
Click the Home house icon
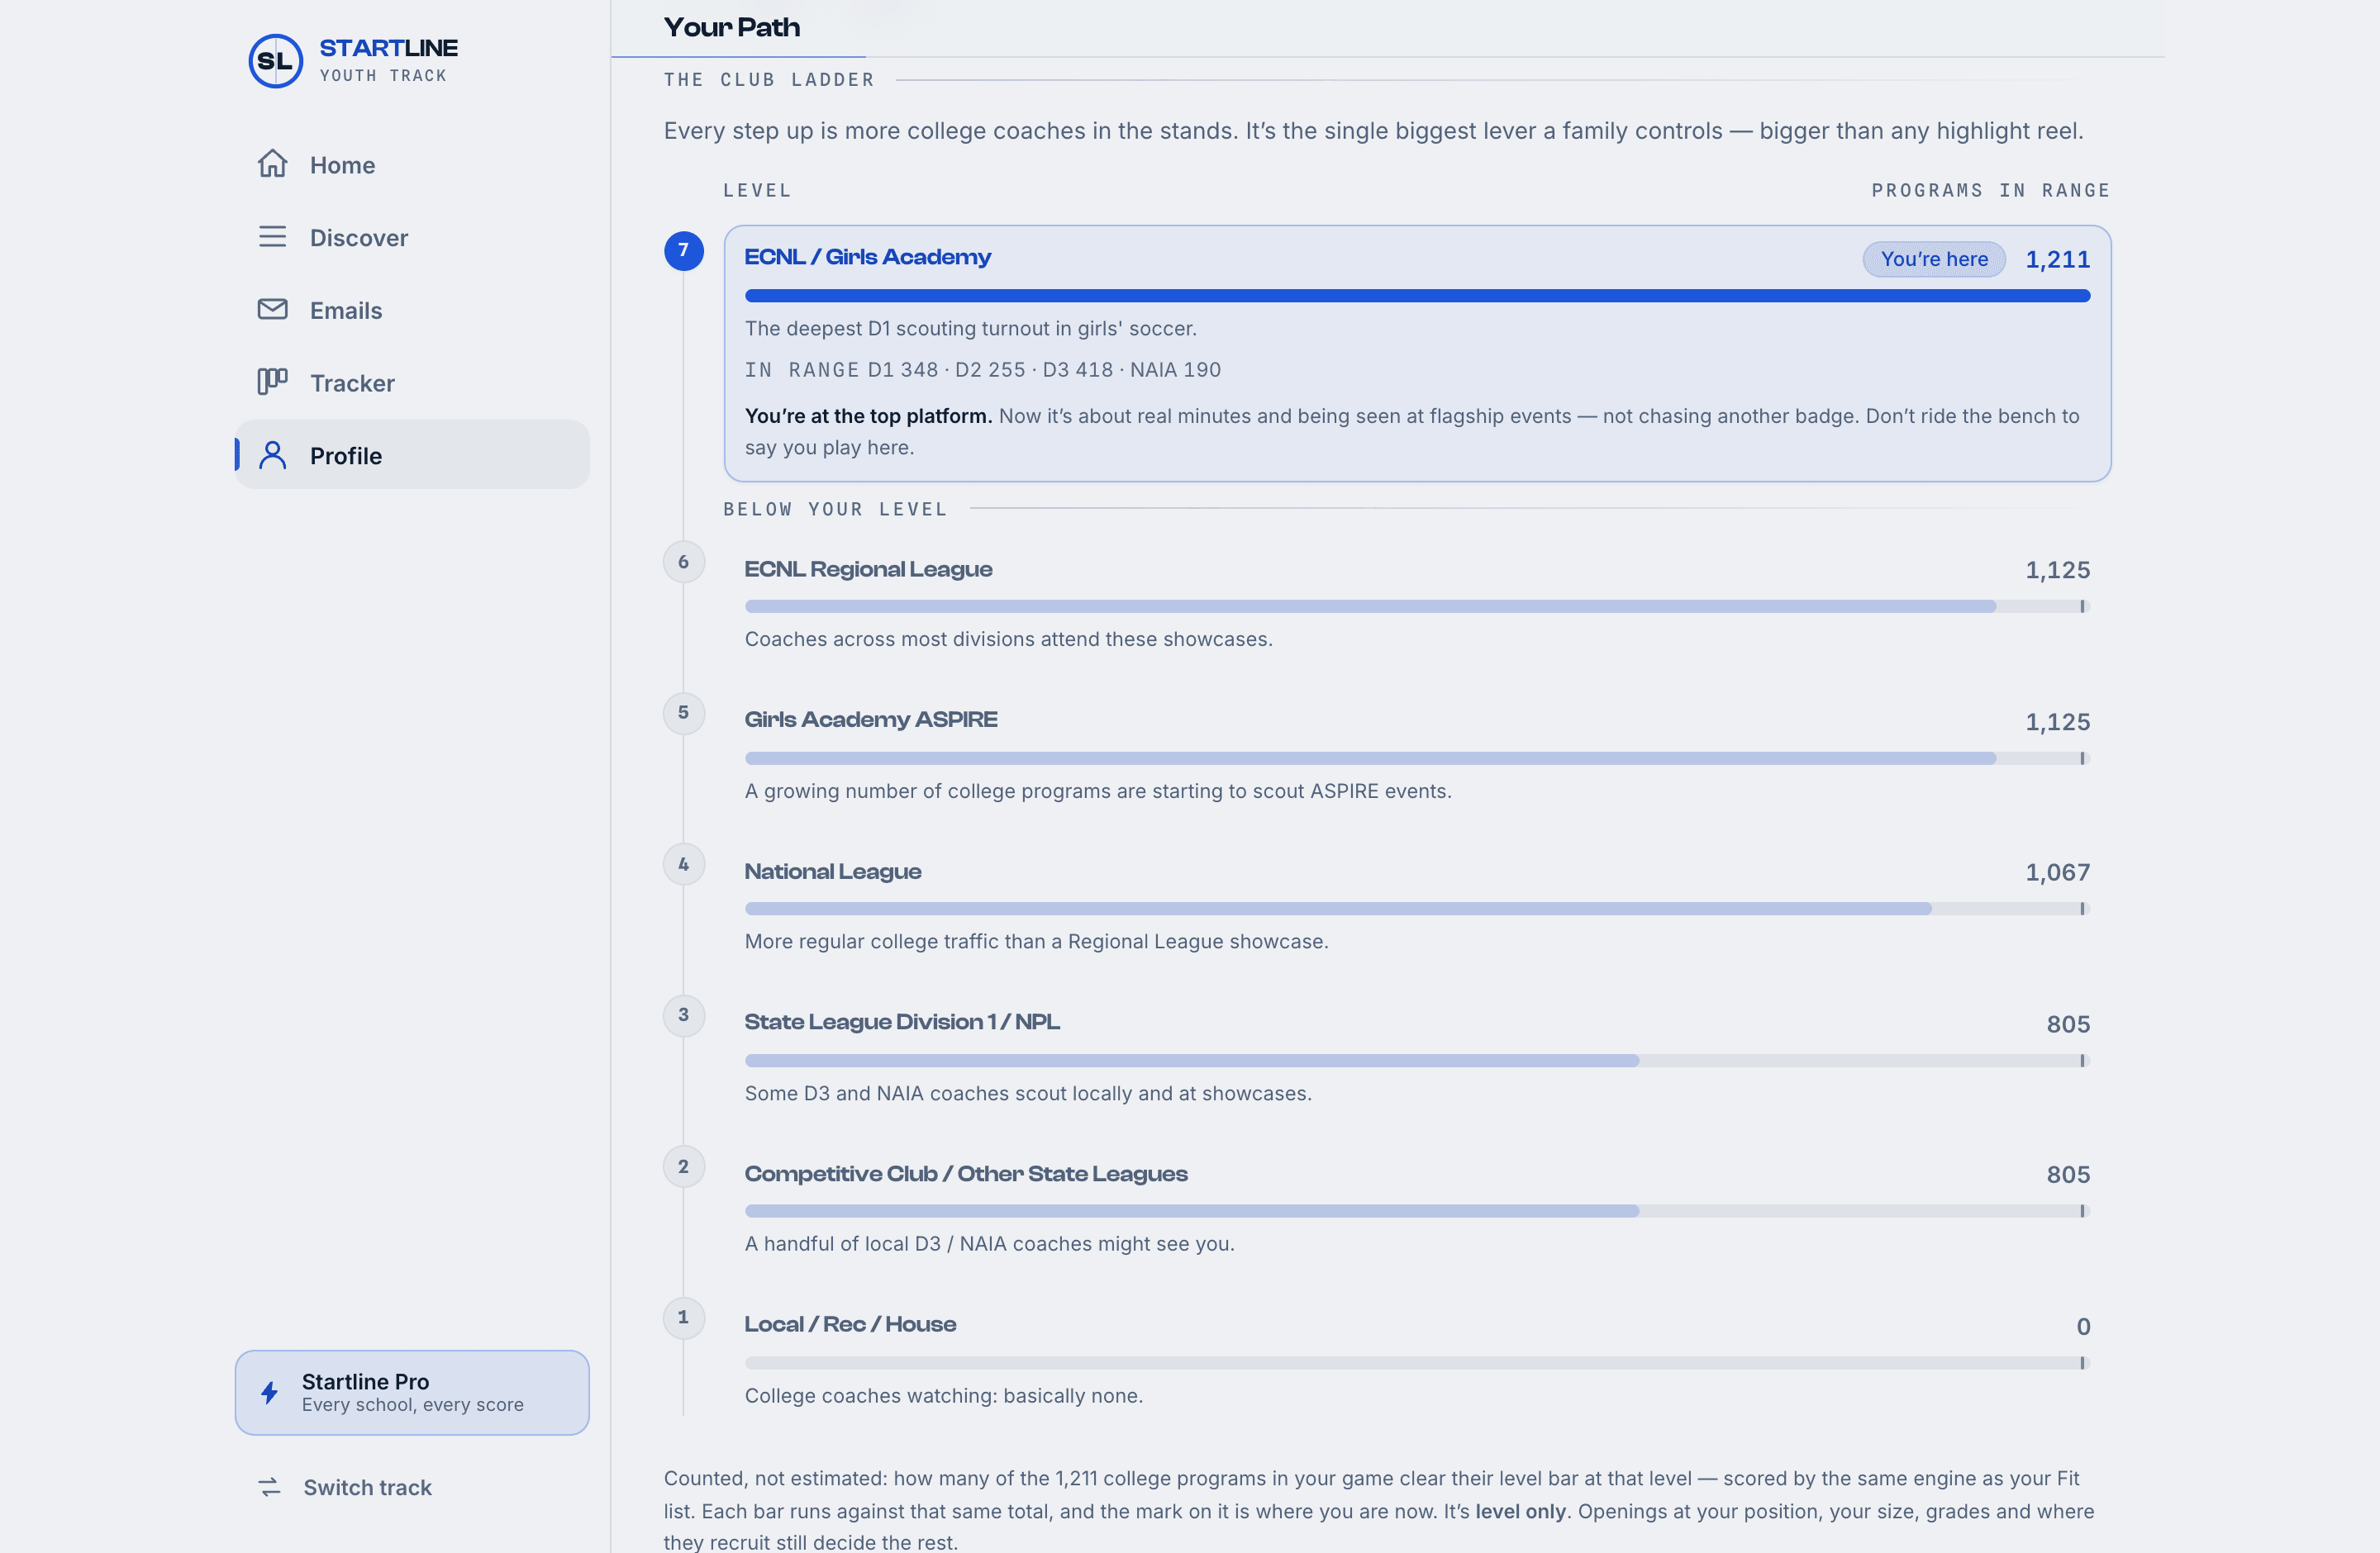(x=272, y=164)
